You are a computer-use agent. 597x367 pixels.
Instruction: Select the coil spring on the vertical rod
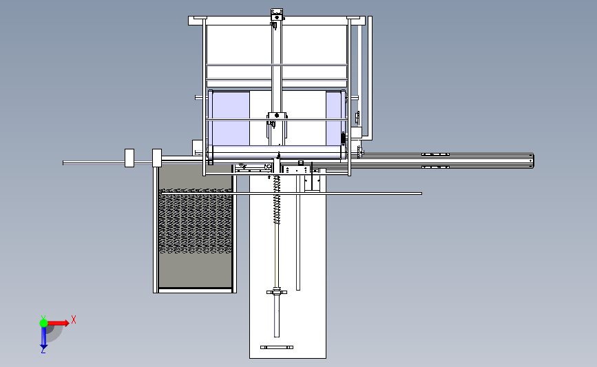[x=277, y=200]
